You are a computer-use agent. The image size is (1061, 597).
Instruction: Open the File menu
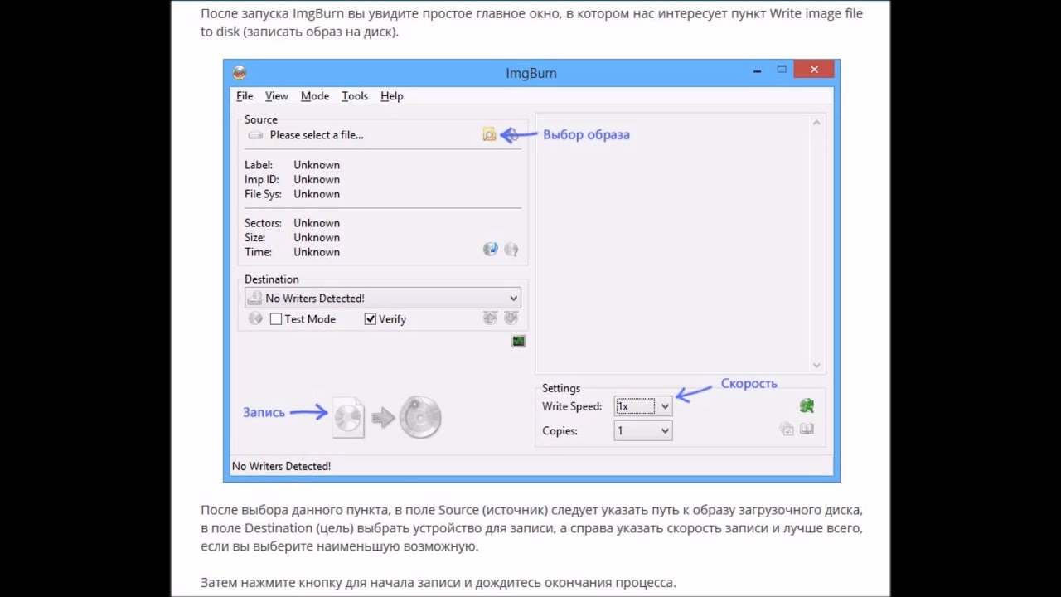pyautogui.click(x=245, y=96)
